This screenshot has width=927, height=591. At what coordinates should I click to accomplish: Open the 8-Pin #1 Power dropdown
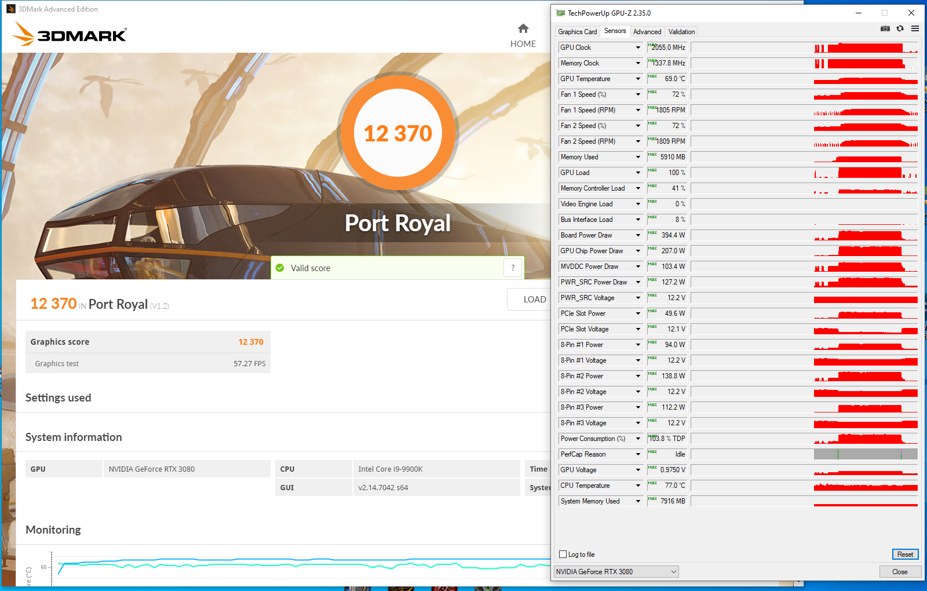(638, 345)
